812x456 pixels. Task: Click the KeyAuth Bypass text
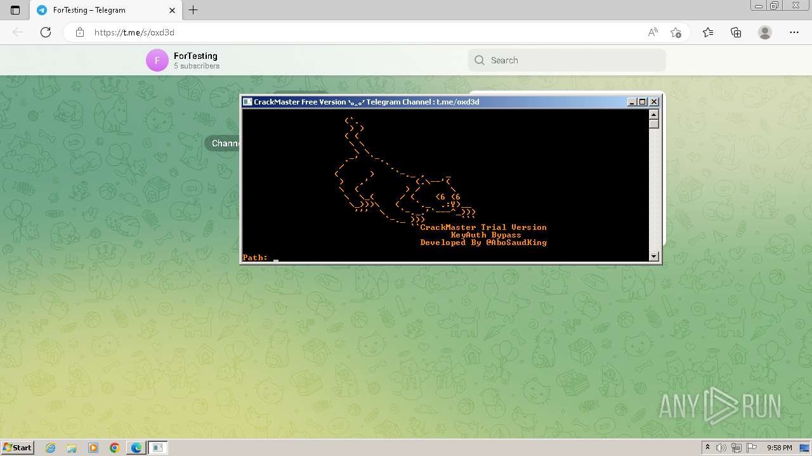[x=486, y=235]
